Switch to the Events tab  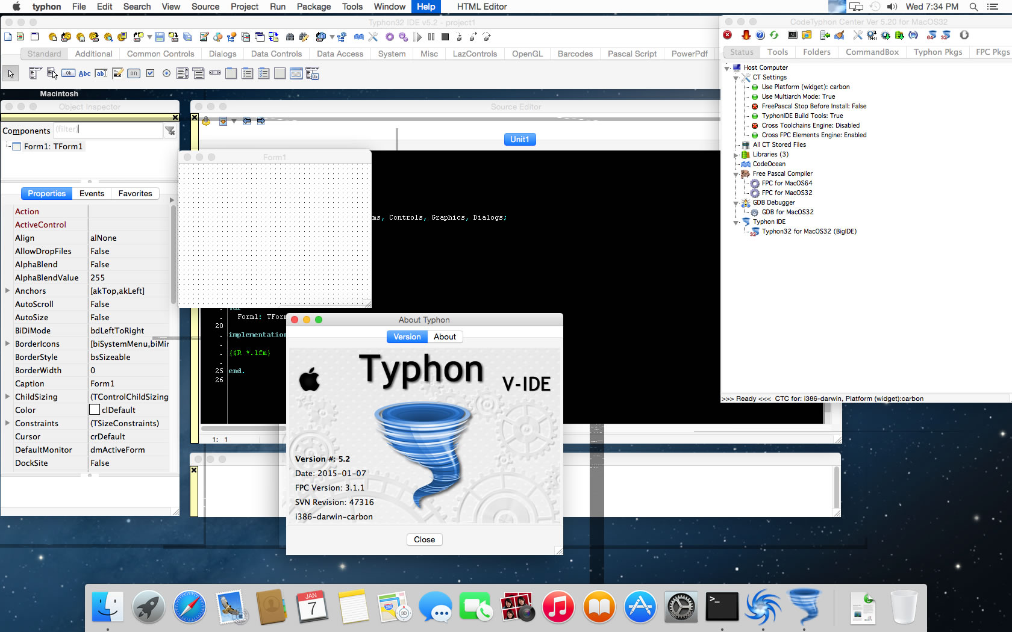point(92,193)
